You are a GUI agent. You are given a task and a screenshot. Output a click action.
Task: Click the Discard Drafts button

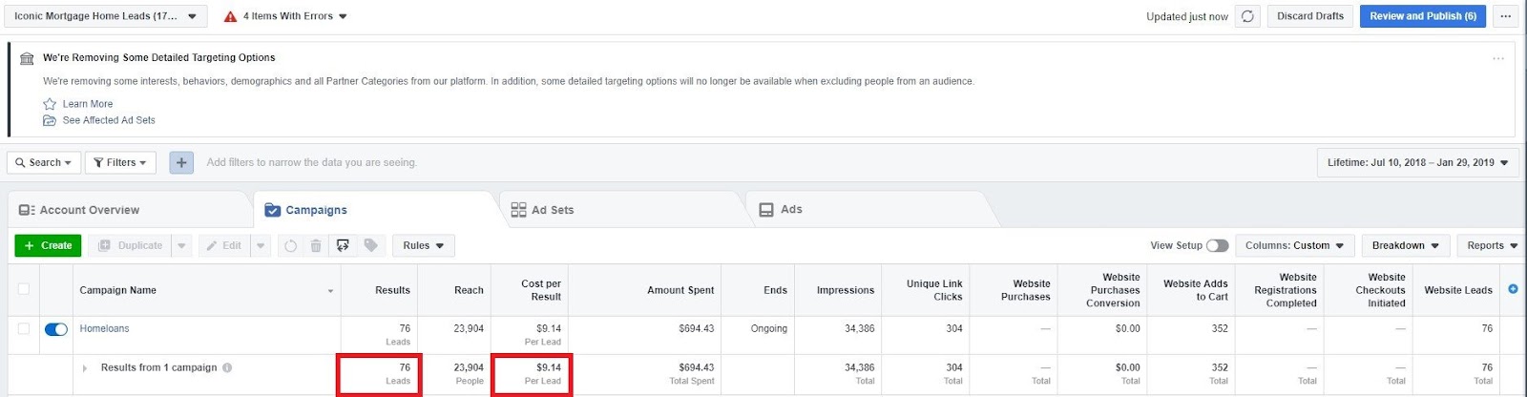1309,16
